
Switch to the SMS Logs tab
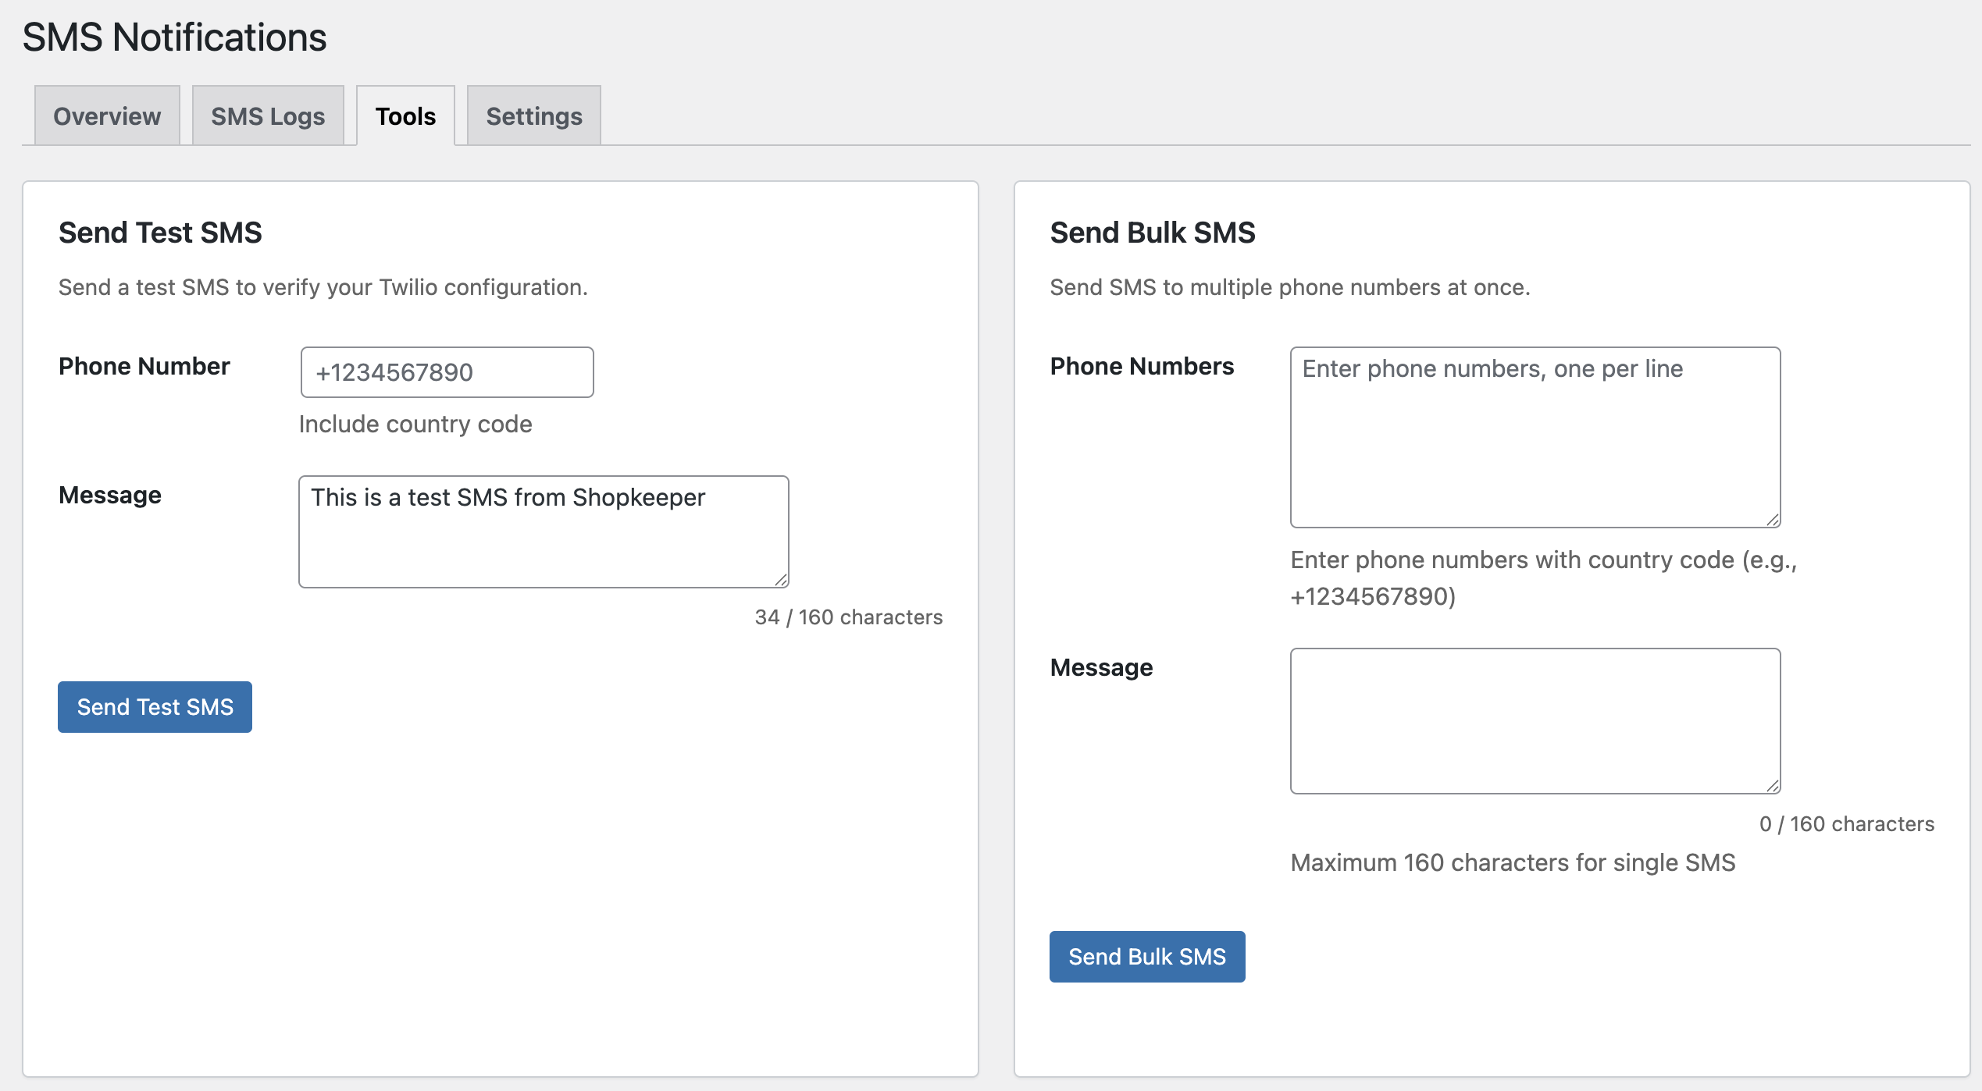(x=268, y=115)
